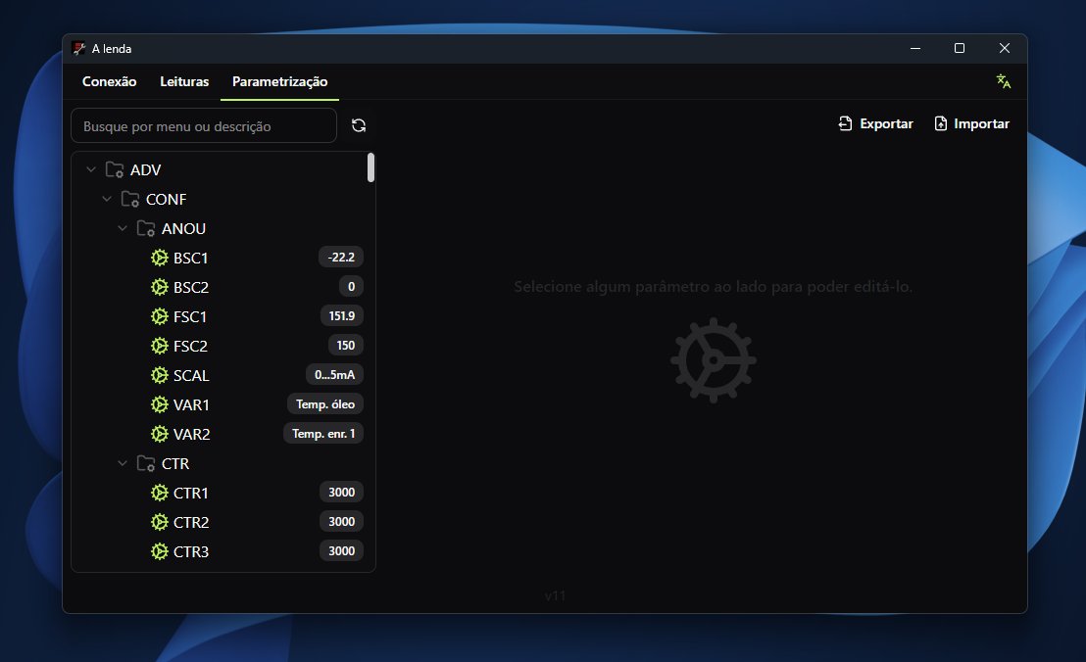The image size is (1086, 662).
Task: Click the BSC1 parameter gear icon
Action: [160, 258]
